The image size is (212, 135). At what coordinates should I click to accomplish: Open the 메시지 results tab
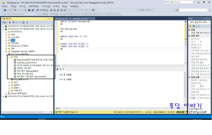[60, 69]
